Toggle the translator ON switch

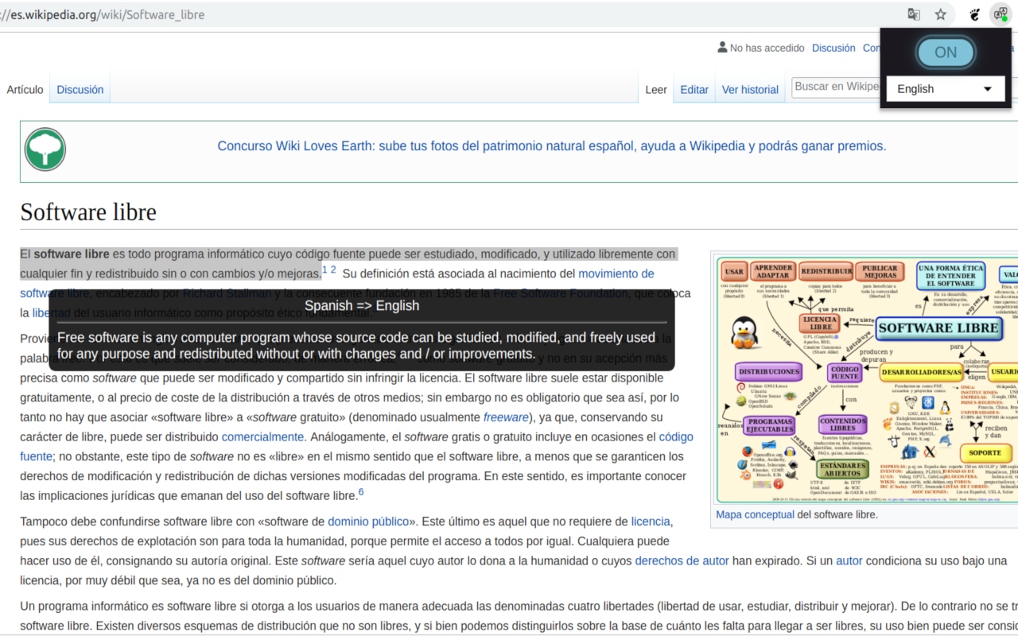point(946,52)
